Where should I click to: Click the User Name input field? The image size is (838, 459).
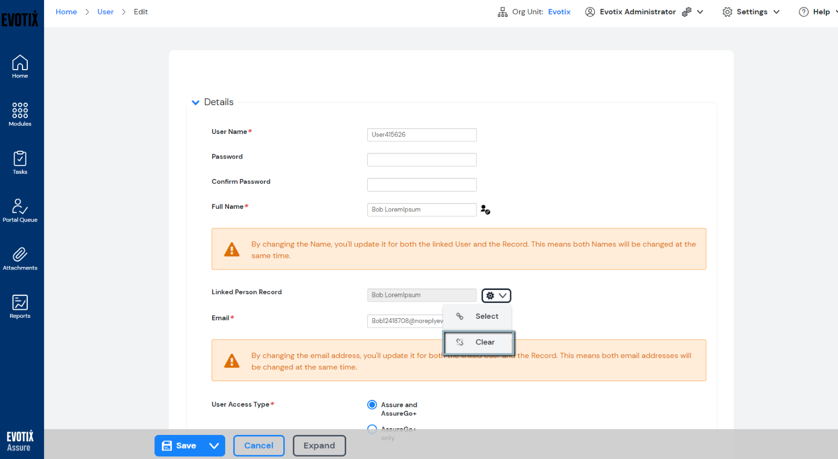click(x=422, y=135)
